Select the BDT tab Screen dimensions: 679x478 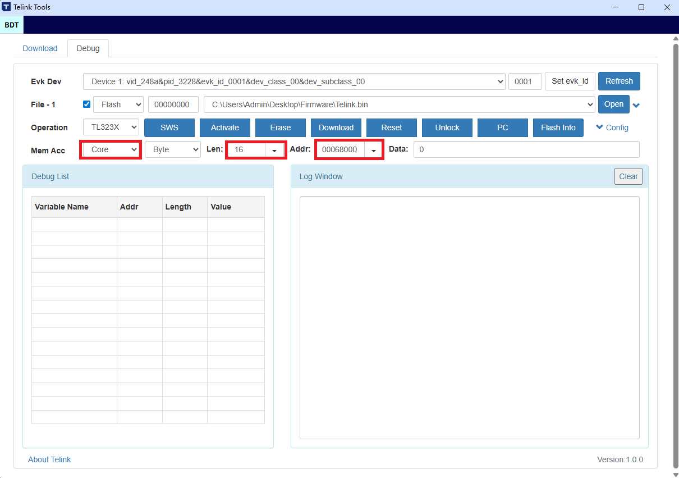pos(12,25)
